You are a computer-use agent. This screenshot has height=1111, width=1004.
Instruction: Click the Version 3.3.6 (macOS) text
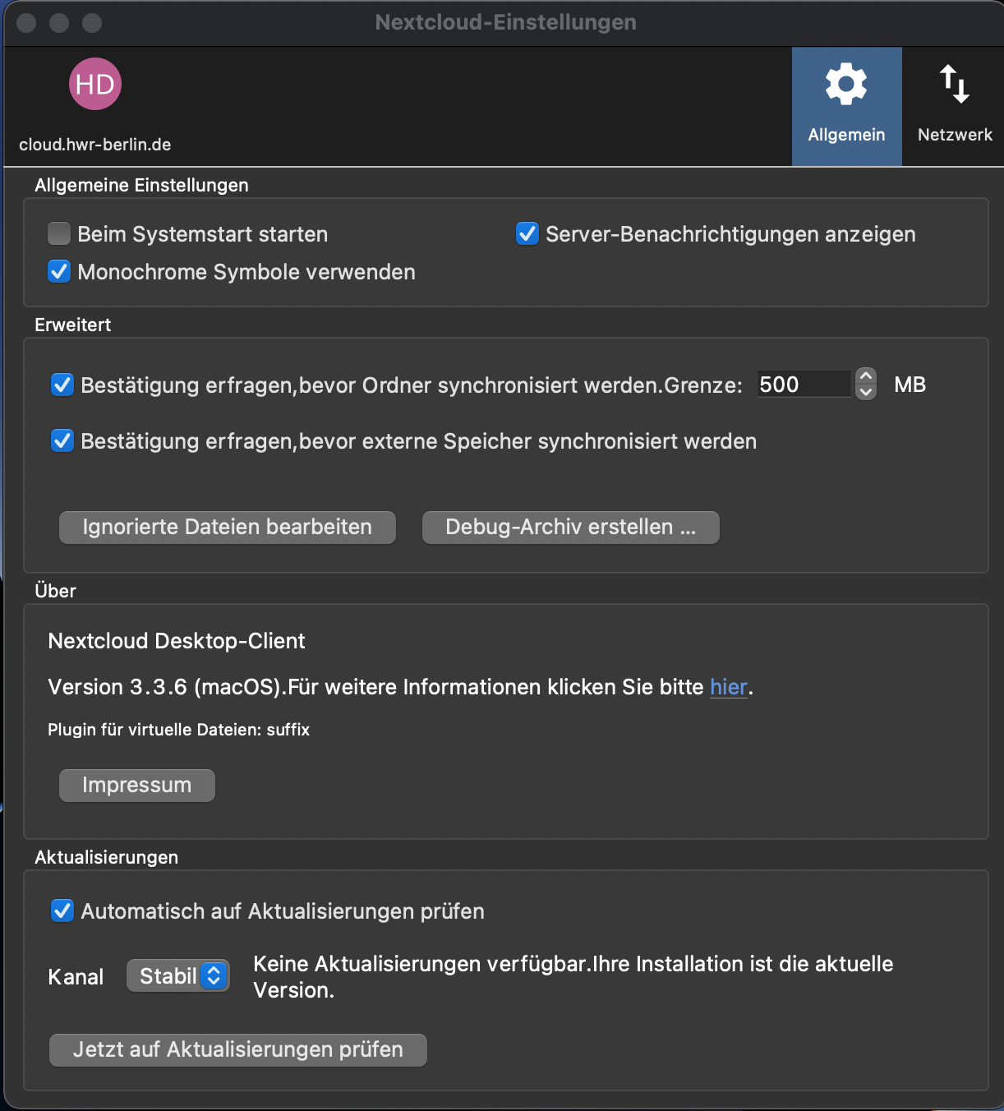click(x=165, y=687)
